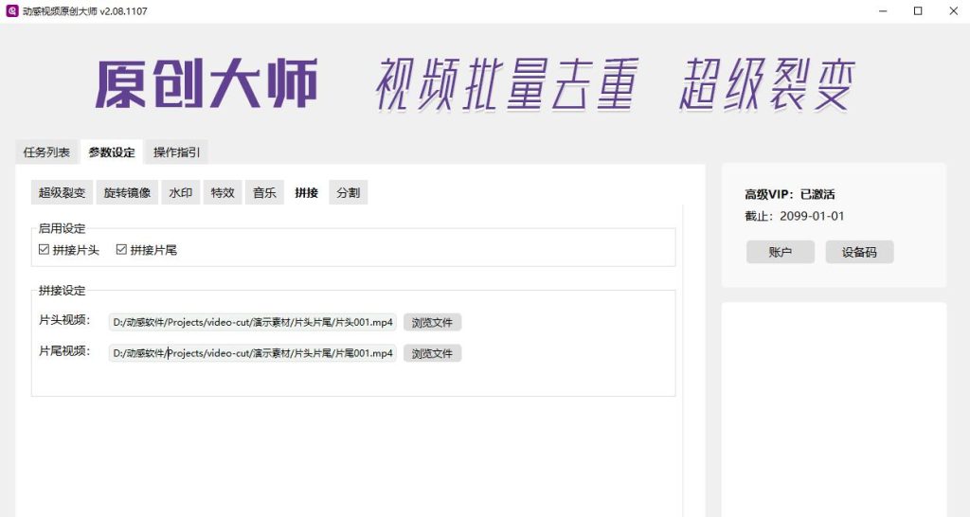Open the 账户 account button
This screenshot has width=970, height=517.
coord(780,253)
